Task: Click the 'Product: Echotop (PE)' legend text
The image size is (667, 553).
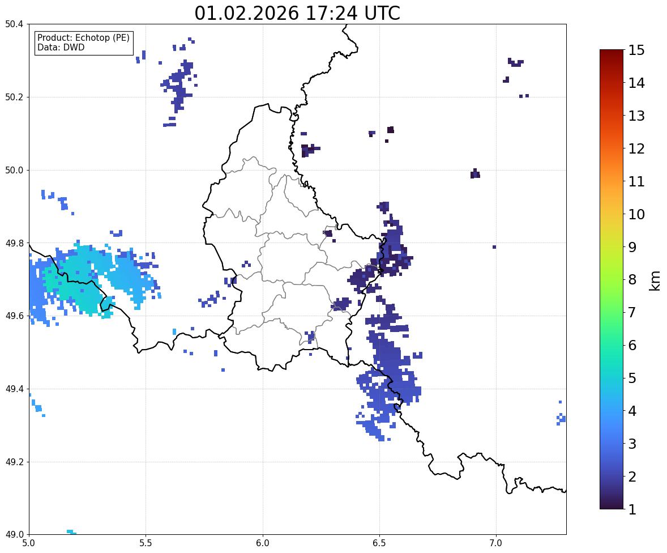Action: click(x=83, y=38)
